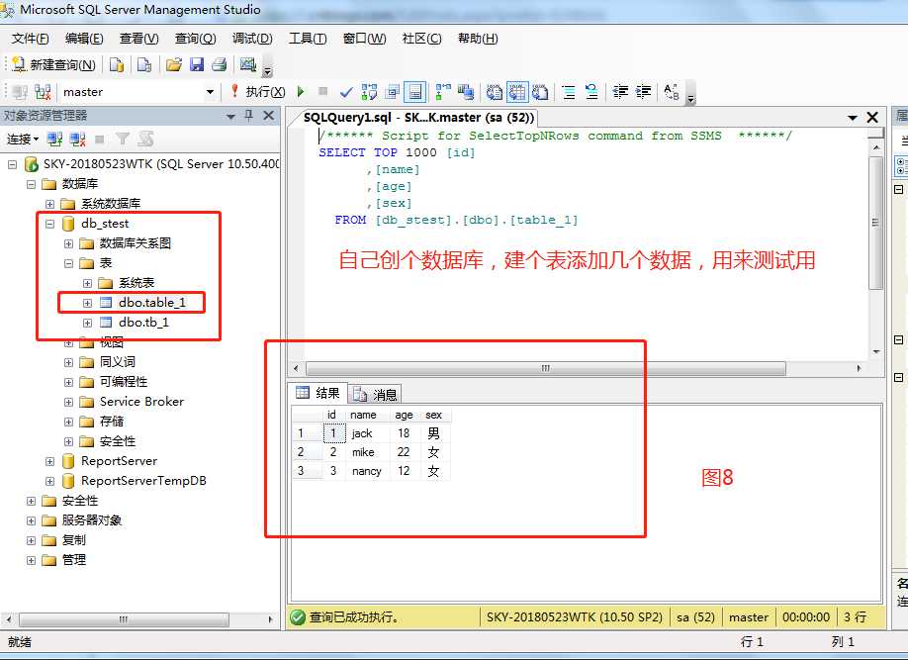Image resolution: width=908 pixels, height=660 pixels.
Task: Open the Query (查询) menu
Action: coord(195,39)
